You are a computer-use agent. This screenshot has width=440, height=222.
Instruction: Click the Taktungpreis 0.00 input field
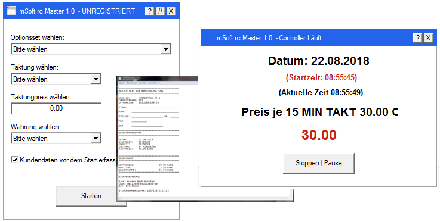56,108
